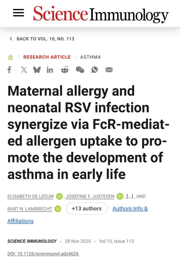Open the hamburger navigation menu
This screenshot has height=259, width=180.
(x=18, y=13)
